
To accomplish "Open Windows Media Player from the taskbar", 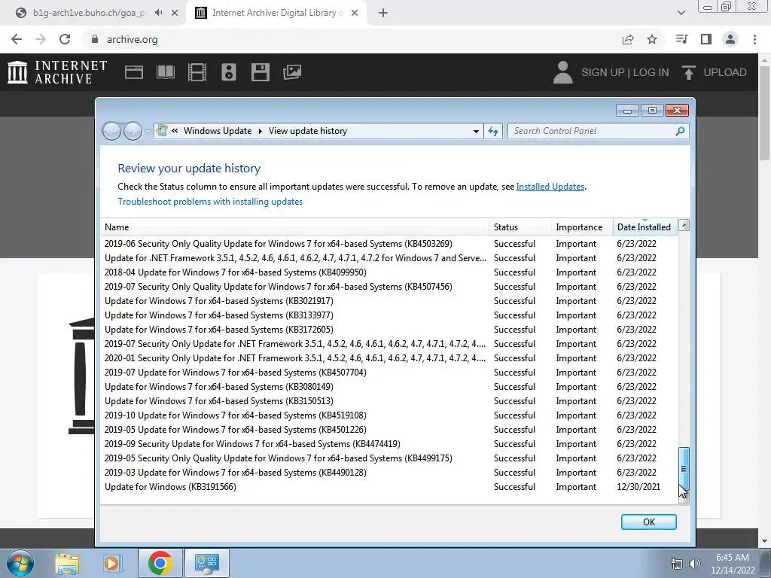I will click(x=112, y=563).
